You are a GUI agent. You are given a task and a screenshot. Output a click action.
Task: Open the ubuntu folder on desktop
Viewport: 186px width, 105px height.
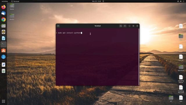(x=12, y=17)
